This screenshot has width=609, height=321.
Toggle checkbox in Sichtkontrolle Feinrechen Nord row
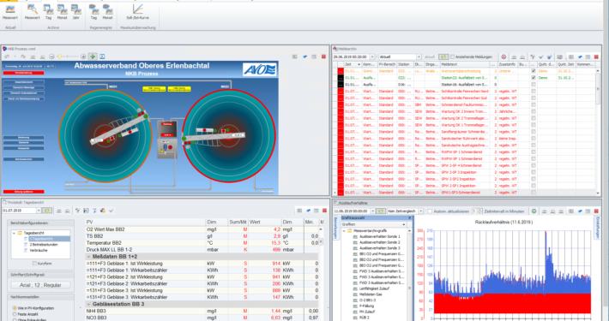pyautogui.click(x=534, y=91)
